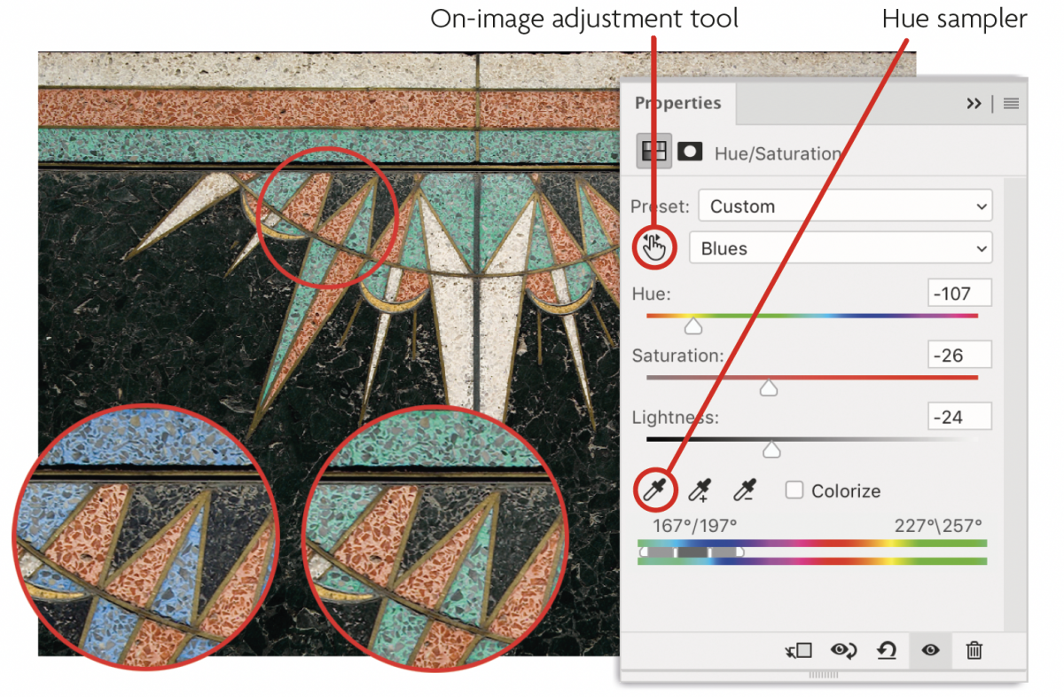1064x697 pixels.
Task: Click the Subtract from Sample eyedropper
Action: [745, 490]
